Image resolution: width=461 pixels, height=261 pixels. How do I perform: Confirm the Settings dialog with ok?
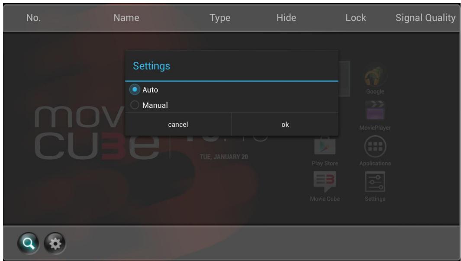click(285, 124)
